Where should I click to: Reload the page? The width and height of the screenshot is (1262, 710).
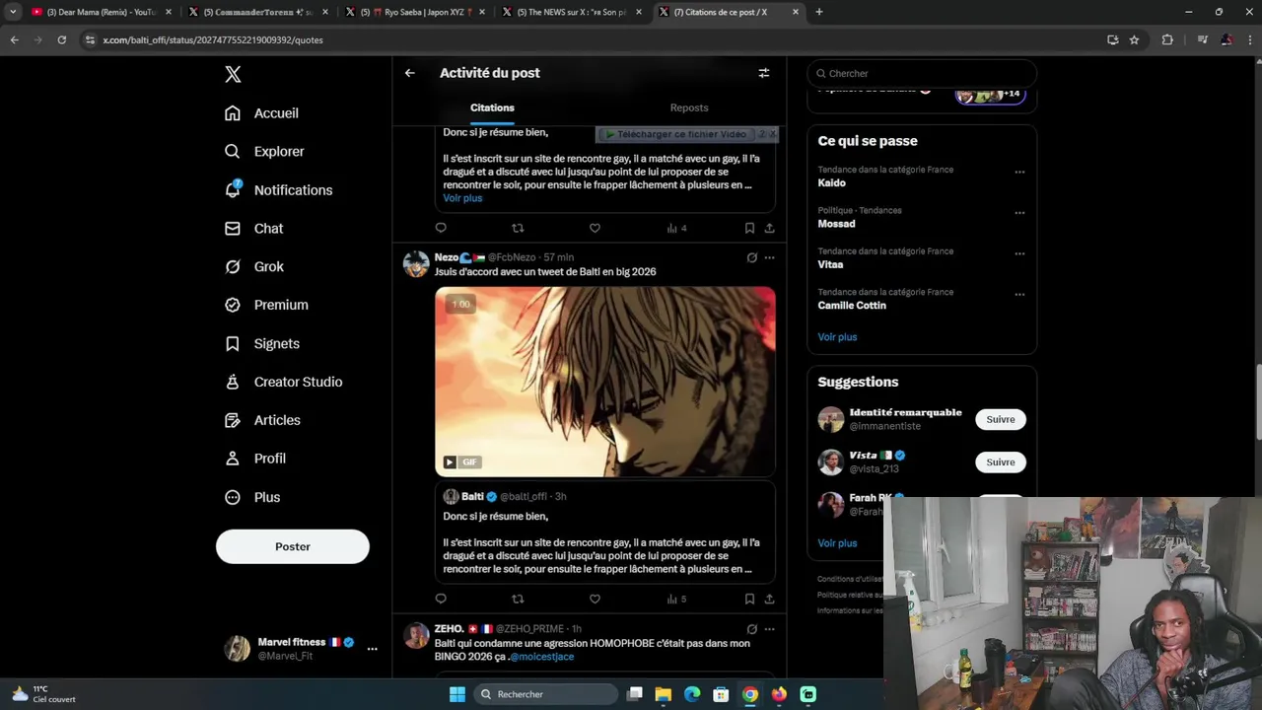(x=61, y=39)
